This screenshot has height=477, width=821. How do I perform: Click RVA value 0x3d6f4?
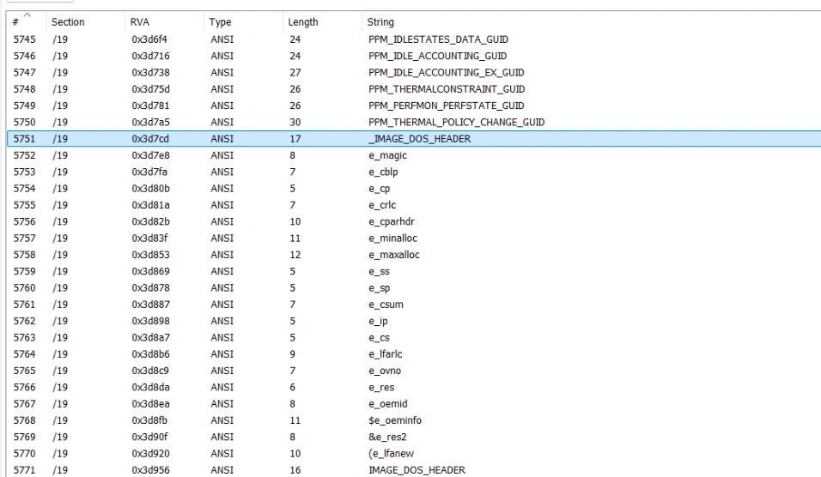pos(149,39)
